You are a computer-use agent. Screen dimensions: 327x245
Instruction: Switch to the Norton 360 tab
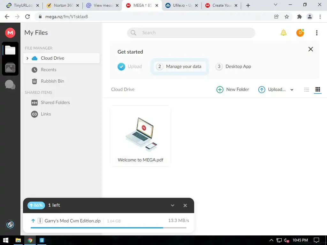(x=63, y=5)
